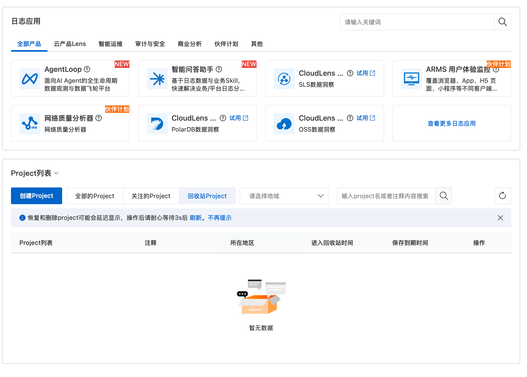Screen dimensions: 527x377
Task: Click help icon on SLS数据洞察 card
Action: [350, 73]
